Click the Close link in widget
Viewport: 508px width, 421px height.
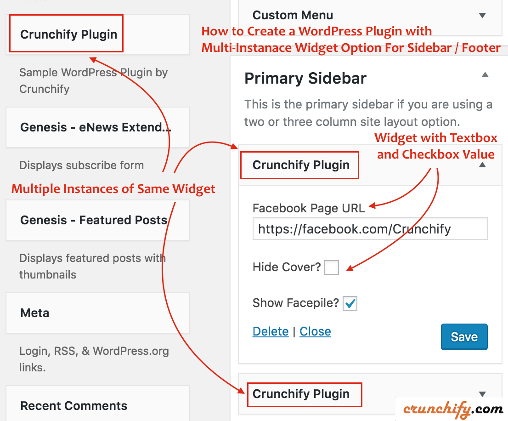click(x=315, y=331)
